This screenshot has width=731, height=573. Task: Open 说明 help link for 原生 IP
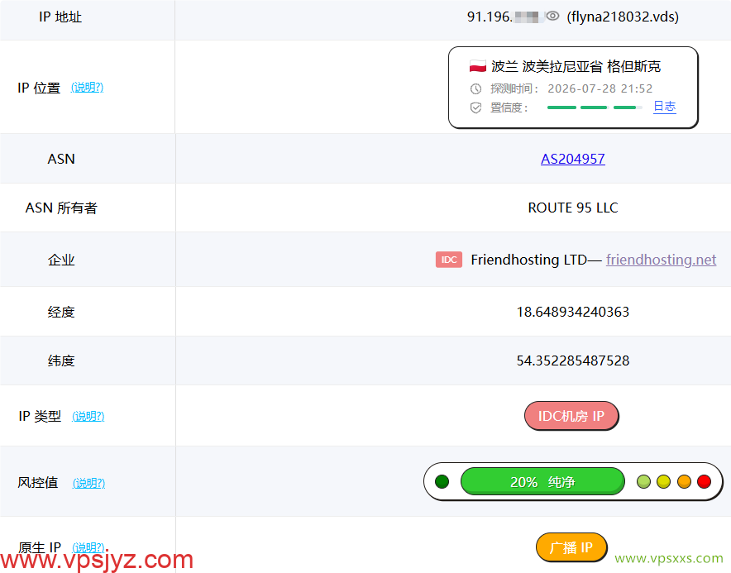[x=88, y=547]
